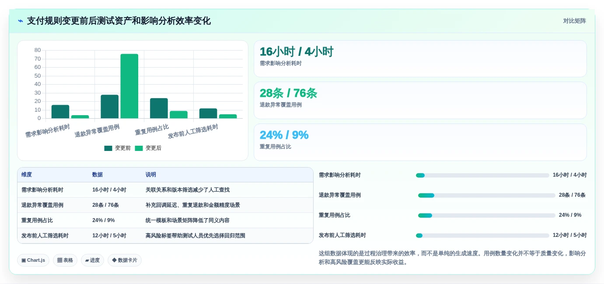The height and width of the screenshot is (284, 604).
Task: Click the 退款异常覆盖用例 progress bar
Action: (486, 195)
